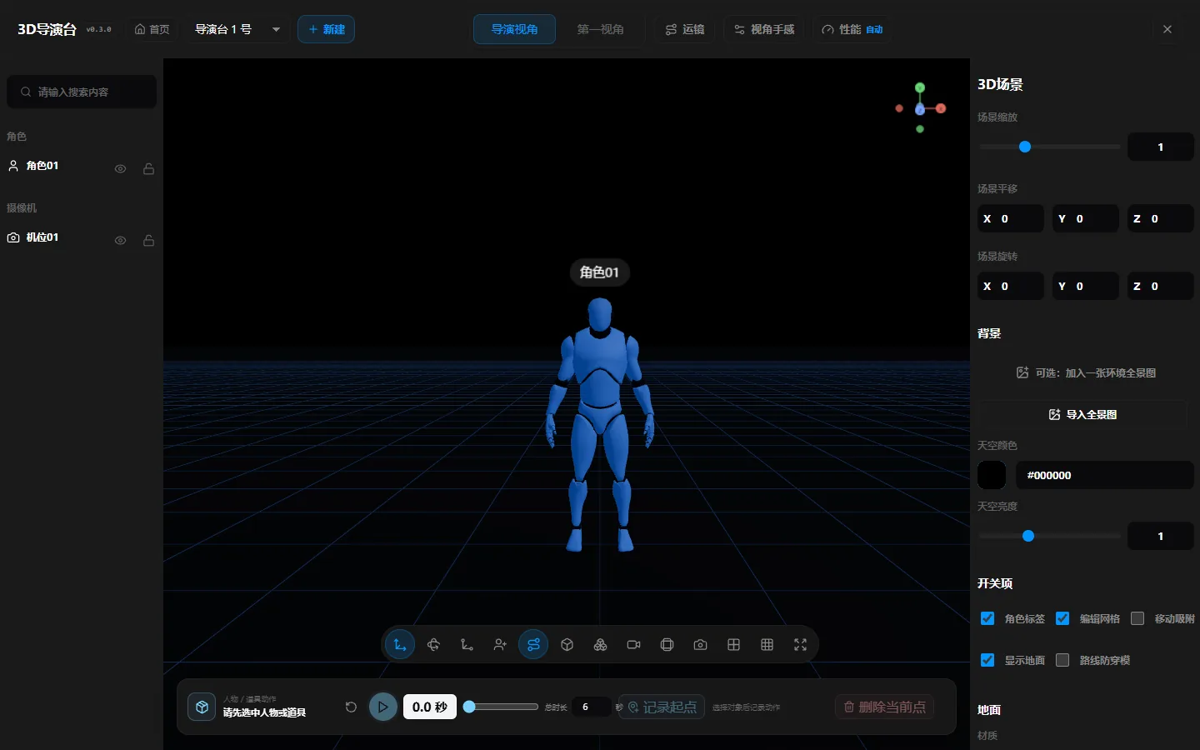This screenshot has height=750, width=1200.
Task: Click the 导入全景图 button
Action: pyautogui.click(x=1082, y=414)
